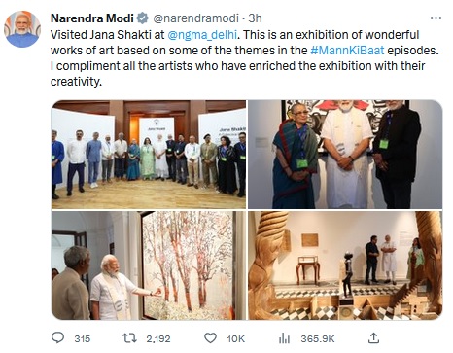View the tree painting photo
This screenshot has height=353, width=453.
[149, 265]
